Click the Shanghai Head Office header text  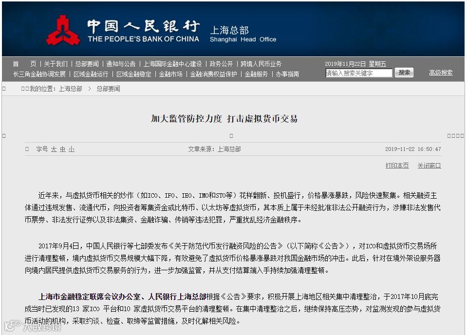click(x=243, y=39)
